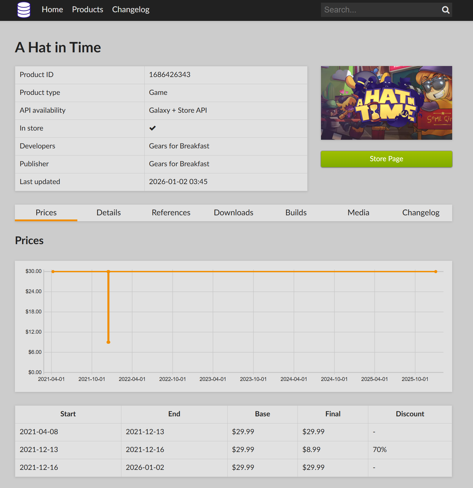Open Changelog in the top navbar

(131, 10)
